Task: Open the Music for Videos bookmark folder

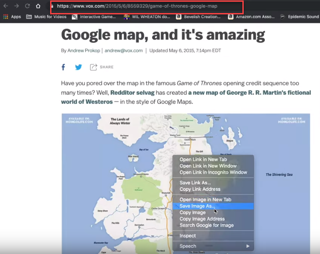Action: (46, 17)
